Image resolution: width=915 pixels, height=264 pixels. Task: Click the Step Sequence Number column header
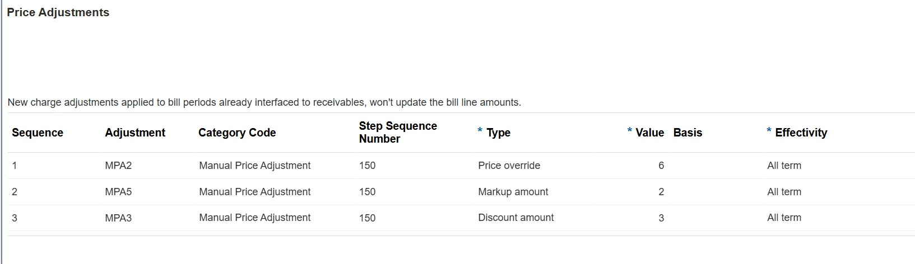(x=398, y=133)
